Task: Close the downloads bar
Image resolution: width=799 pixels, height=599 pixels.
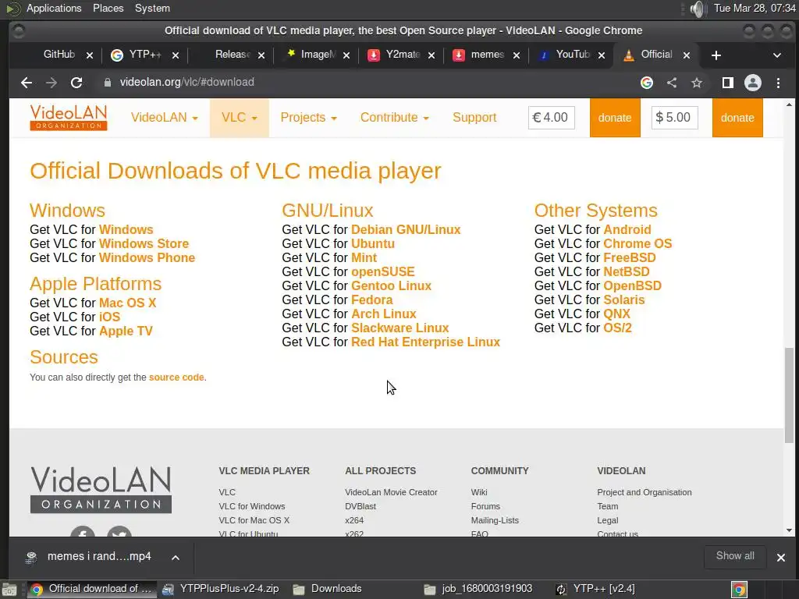Action: tap(780, 557)
